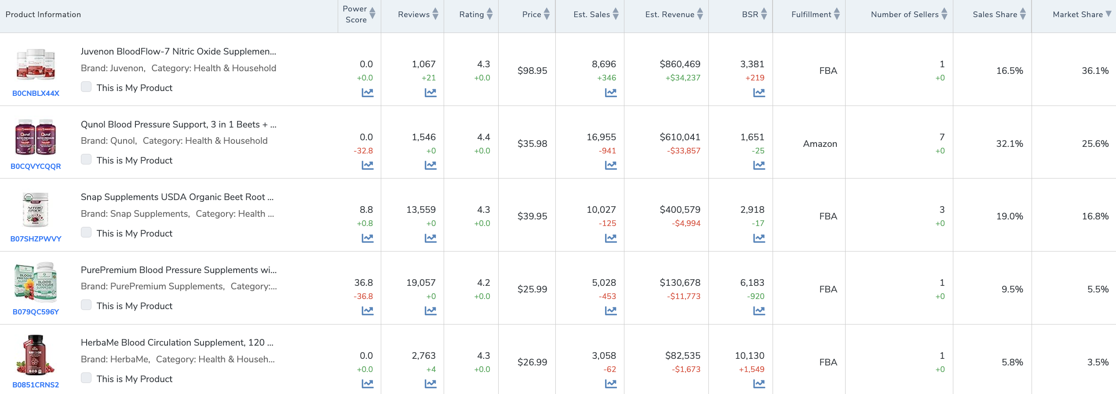This screenshot has width=1116, height=394.
Task: Open Reviews chart for HerbaMe product
Action: click(x=430, y=384)
